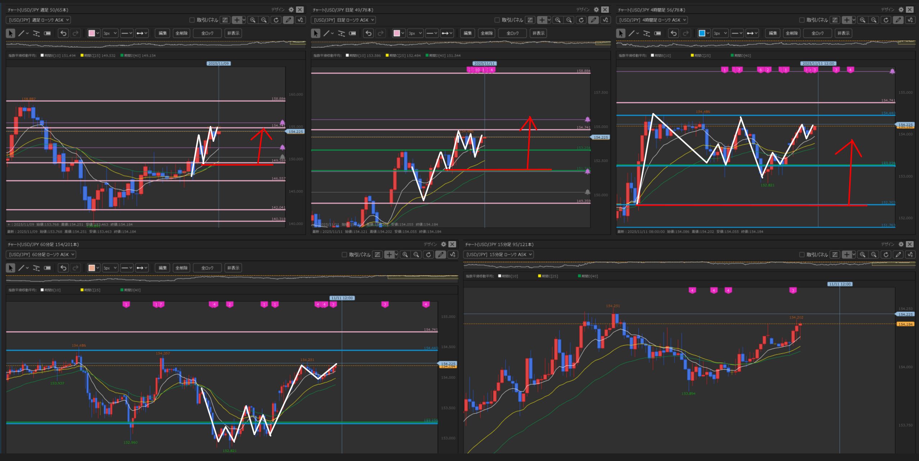Image resolution: width=919 pixels, height=461 pixels.
Task: Refresh the 60-minute chart
Action: coord(428,255)
